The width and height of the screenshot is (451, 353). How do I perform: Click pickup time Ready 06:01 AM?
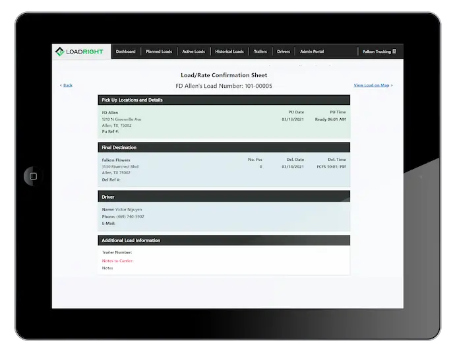(330, 119)
